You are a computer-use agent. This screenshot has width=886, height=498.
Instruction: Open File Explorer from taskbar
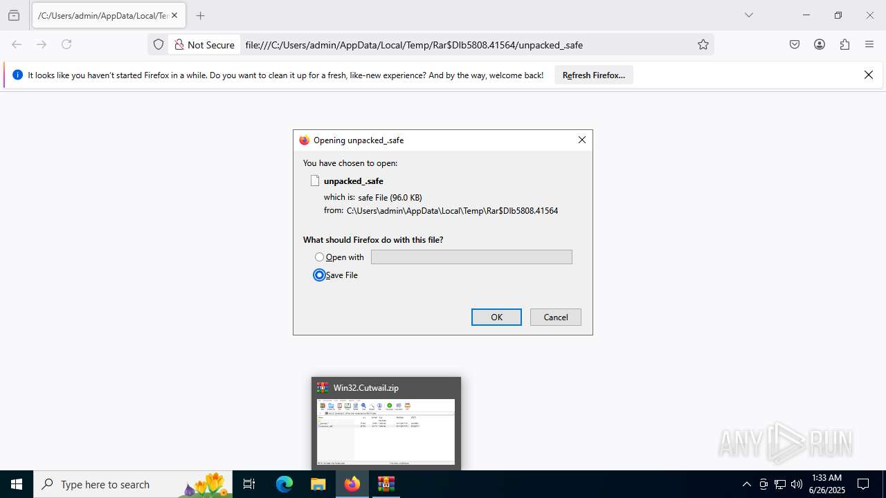(x=318, y=484)
